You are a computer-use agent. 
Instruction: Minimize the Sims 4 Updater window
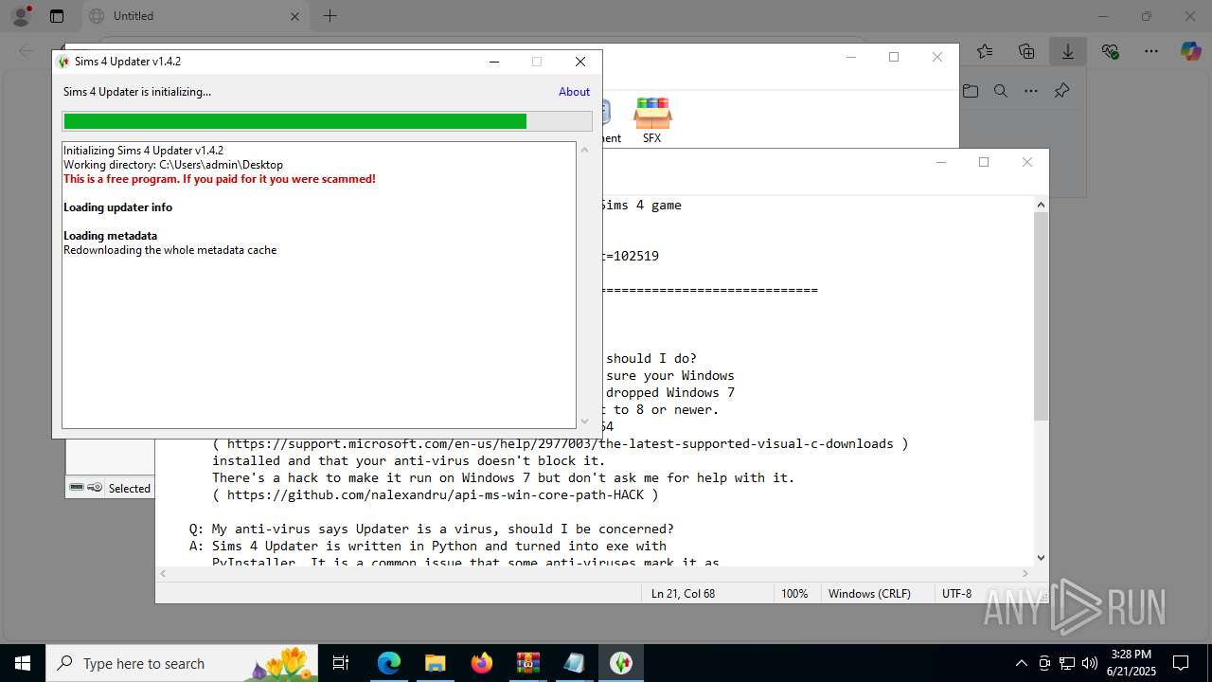click(493, 62)
